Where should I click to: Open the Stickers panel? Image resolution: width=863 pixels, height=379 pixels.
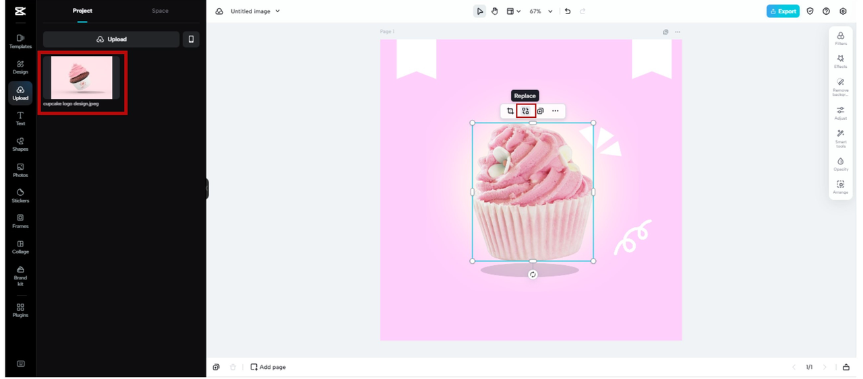click(20, 196)
